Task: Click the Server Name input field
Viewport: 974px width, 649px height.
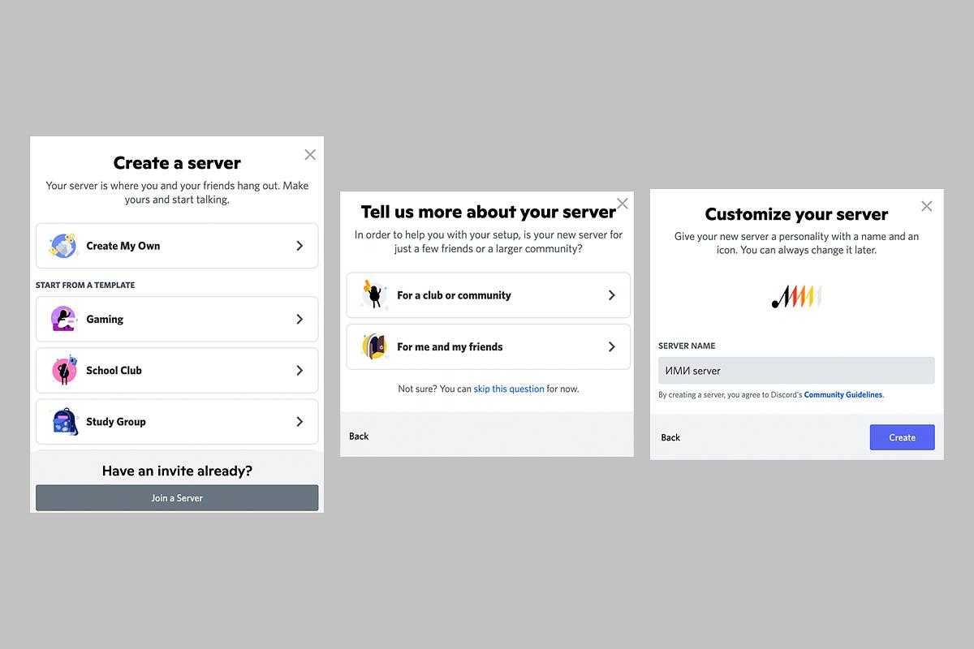Action: (796, 371)
